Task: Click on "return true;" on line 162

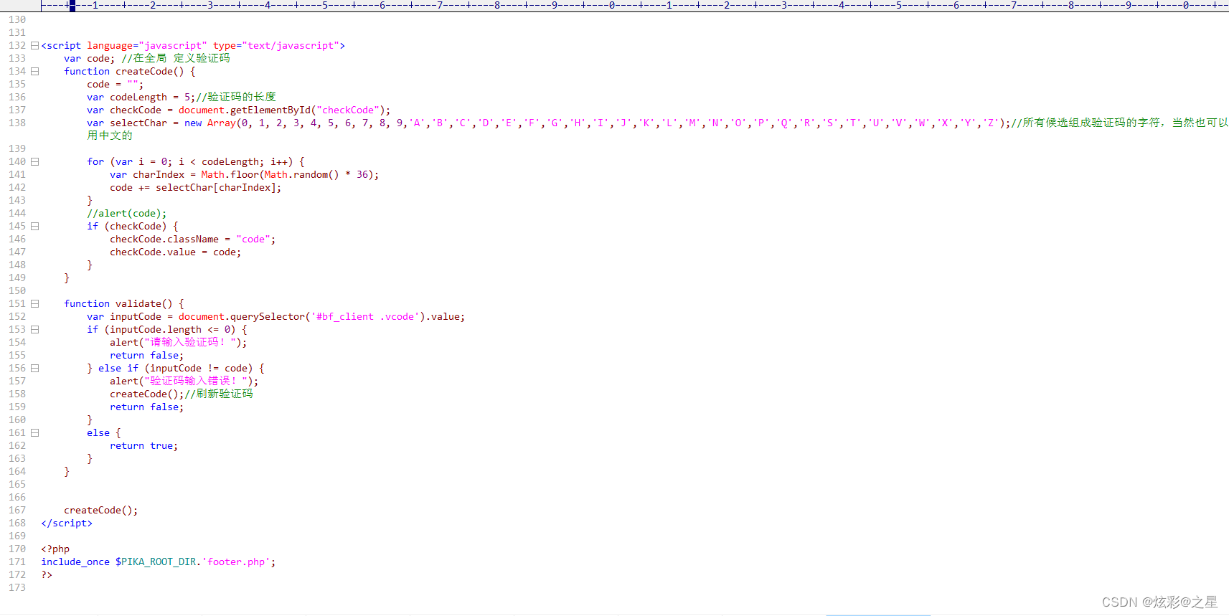Action: [x=143, y=446]
